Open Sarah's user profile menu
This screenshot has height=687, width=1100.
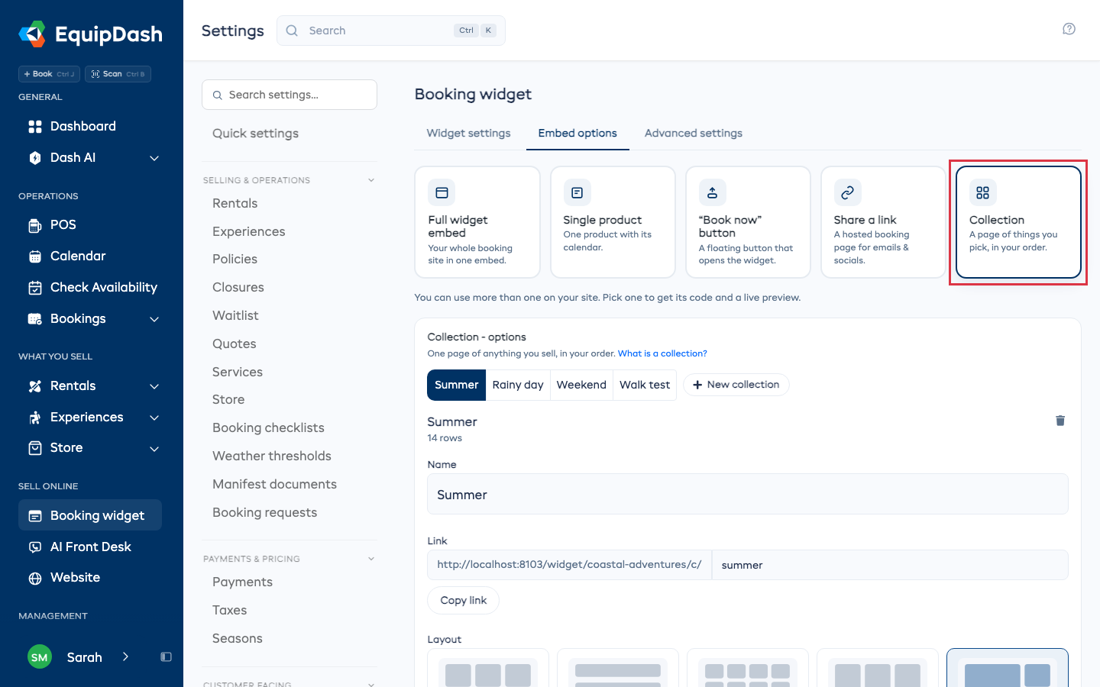coord(79,657)
